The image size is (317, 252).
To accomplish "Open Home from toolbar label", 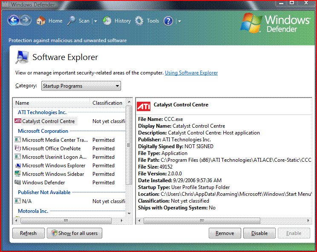I will click(55, 21).
